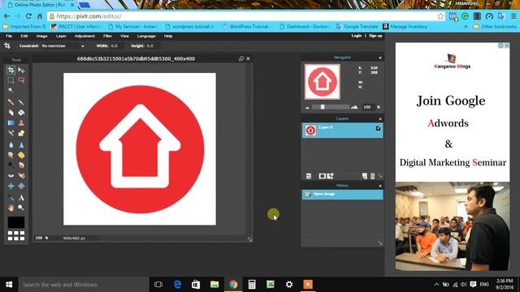Image resolution: width=520 pixels, height=292 pixels.
Task: Open the Language menu
Action: [146, 36]
